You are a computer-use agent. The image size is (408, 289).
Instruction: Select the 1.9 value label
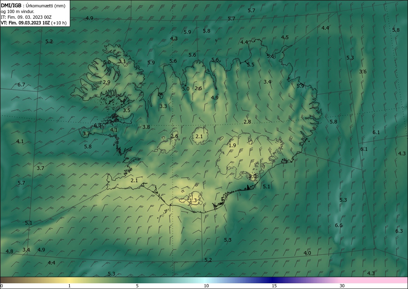point(232,145)
